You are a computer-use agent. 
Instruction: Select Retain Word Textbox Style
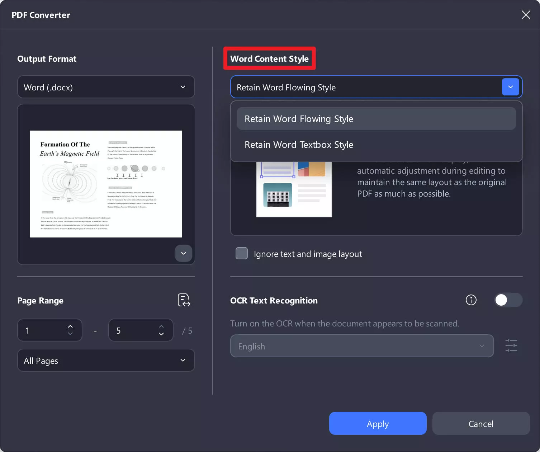299,145
